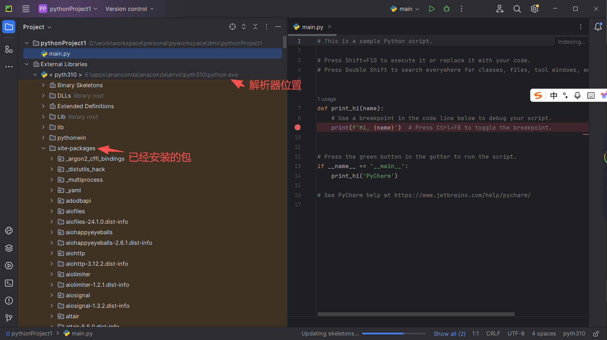Debug the main configuration
Viewport: 607px width, 340px height.
point(447,9)
